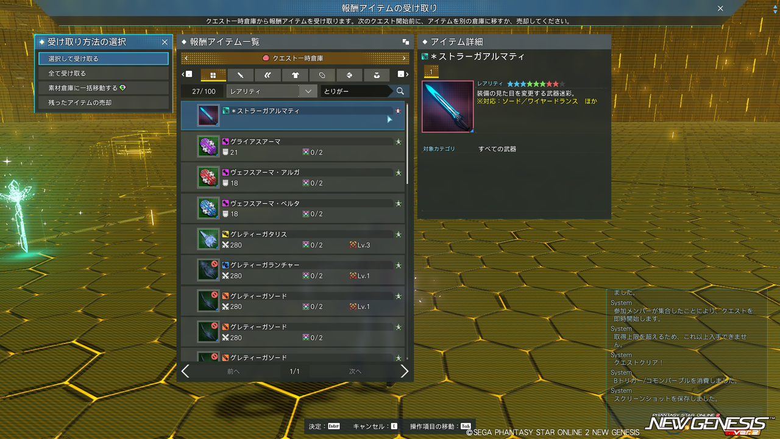Open the last category tab with bowl icon
780x439 pixels.
click(377, 75)
